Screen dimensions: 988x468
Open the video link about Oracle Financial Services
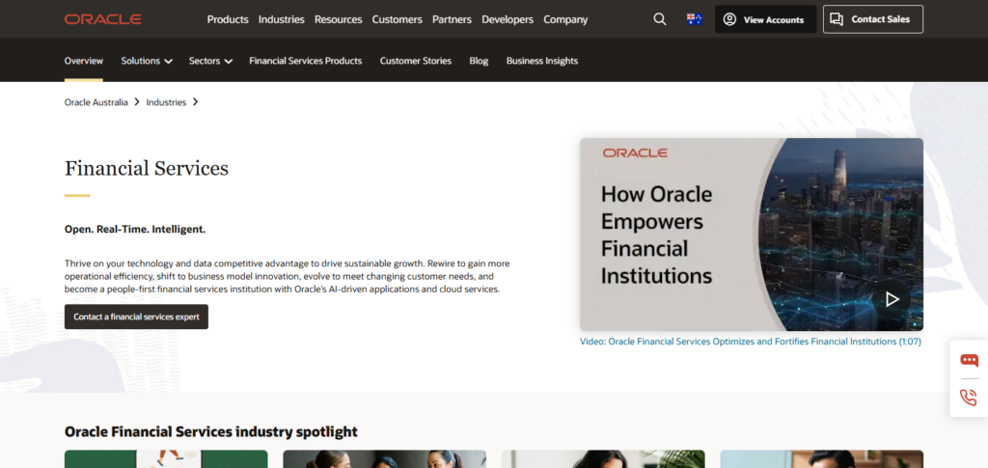(x=751, y=342)
